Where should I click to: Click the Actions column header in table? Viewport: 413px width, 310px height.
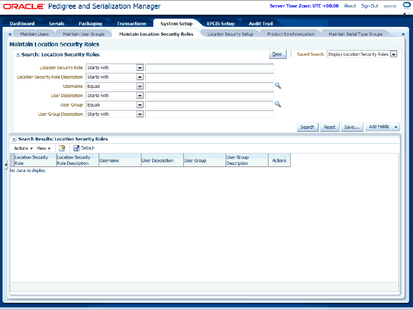pos(279,160)
